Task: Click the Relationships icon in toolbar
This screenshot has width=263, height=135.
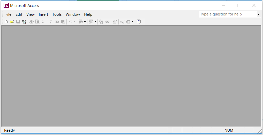Action: coord(122,22)
